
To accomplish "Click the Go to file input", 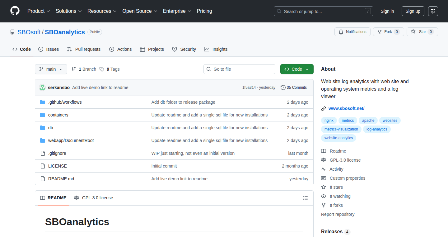I will pos(239,69).
